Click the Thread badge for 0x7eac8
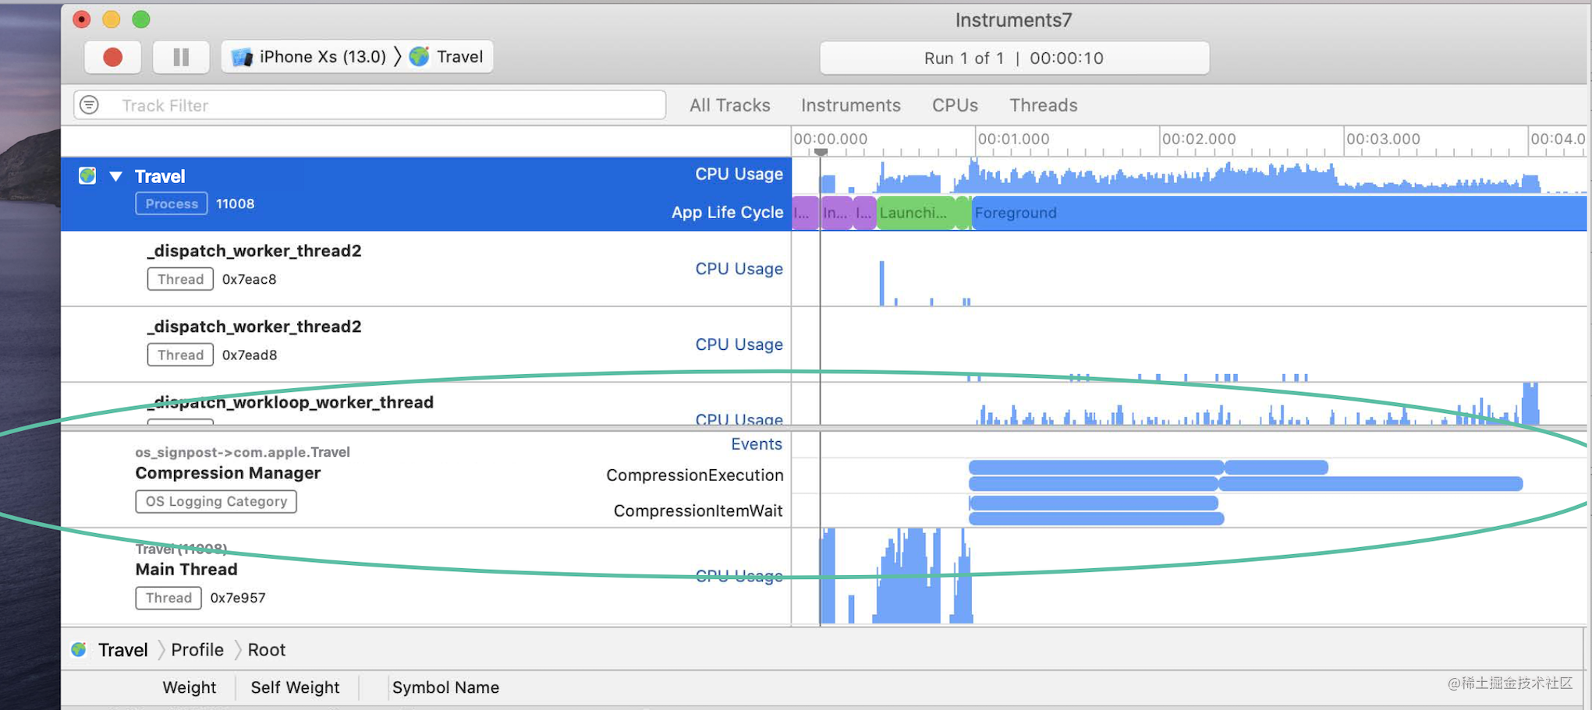This screenshot has width=1592, height=710. coord(180,279)
